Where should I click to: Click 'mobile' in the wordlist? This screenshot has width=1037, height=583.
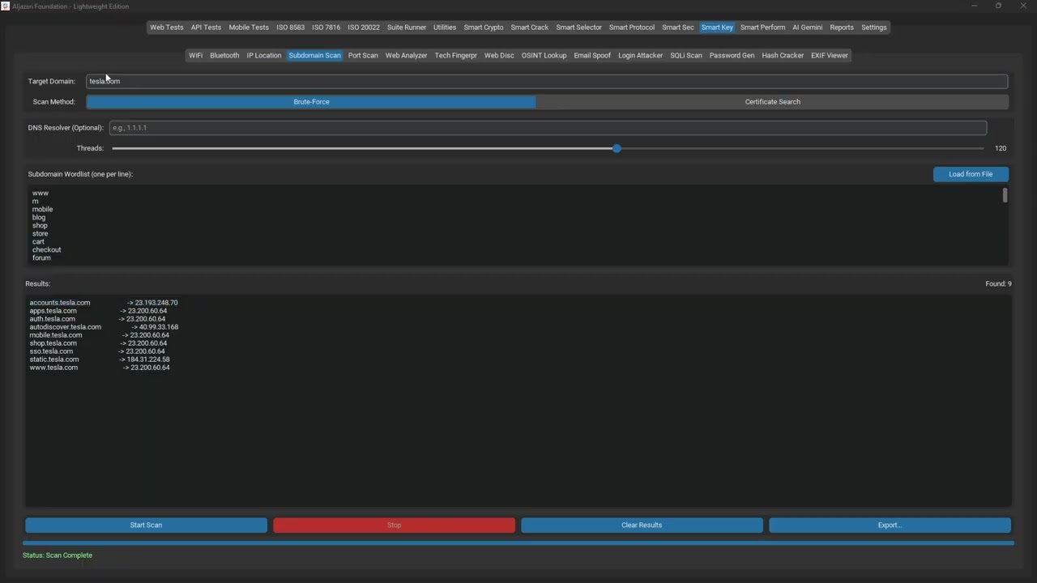(43, 209)
